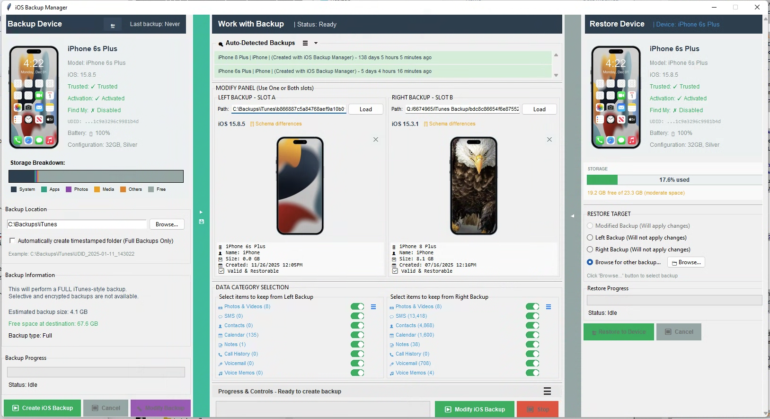Viewport: 770px width, 419px height.
Task: Click the 17.6% used storage bar
Action: pyautogui.click(x=674, y=180)
